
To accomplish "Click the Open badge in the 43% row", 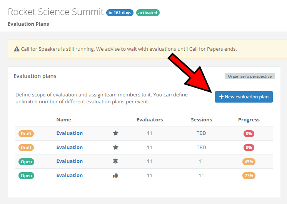I will [26, 162].
